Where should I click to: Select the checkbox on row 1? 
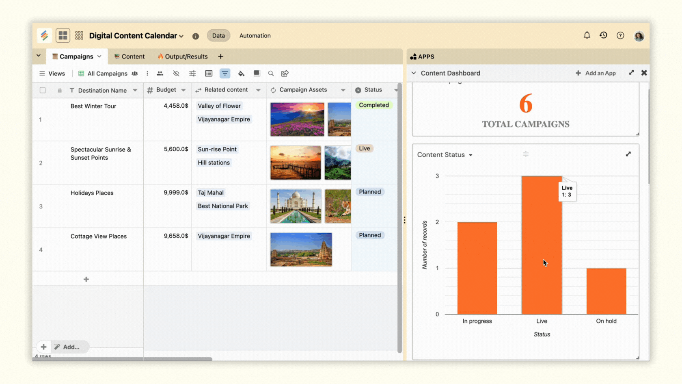[43, 119]
